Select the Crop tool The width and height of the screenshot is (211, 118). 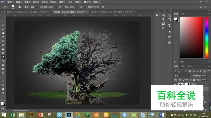3,33
